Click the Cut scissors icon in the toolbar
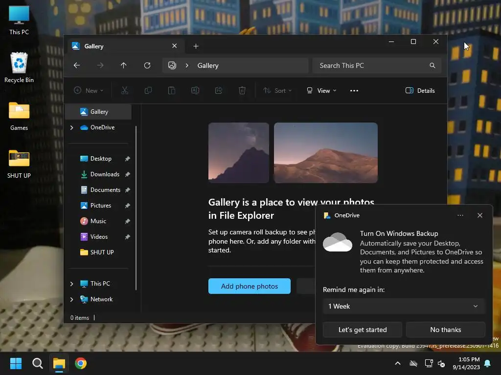 pos(125,90)
